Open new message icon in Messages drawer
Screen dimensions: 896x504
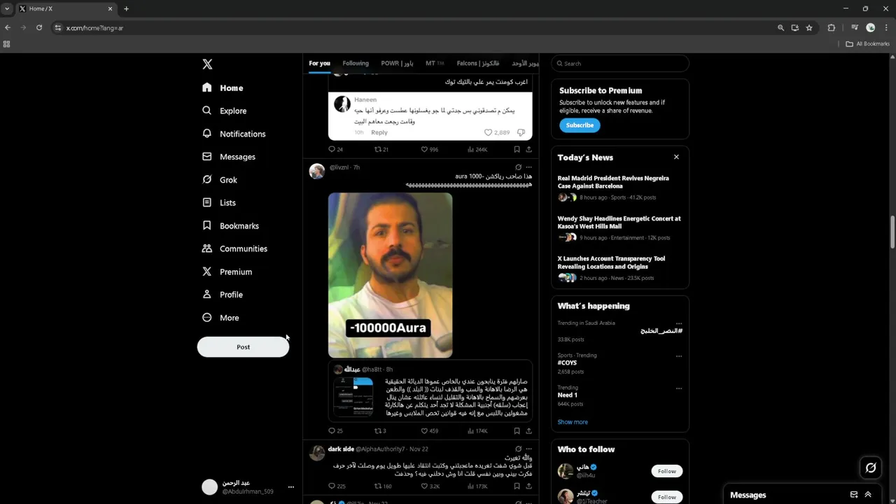coord(854,495)
